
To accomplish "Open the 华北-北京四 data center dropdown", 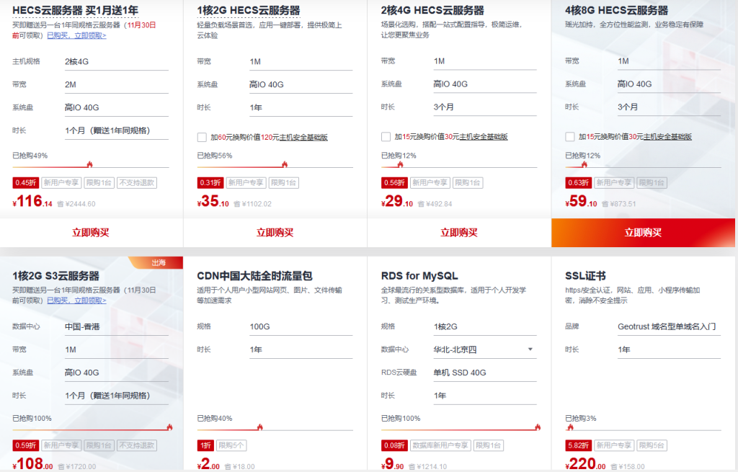I will coord(484,350).
